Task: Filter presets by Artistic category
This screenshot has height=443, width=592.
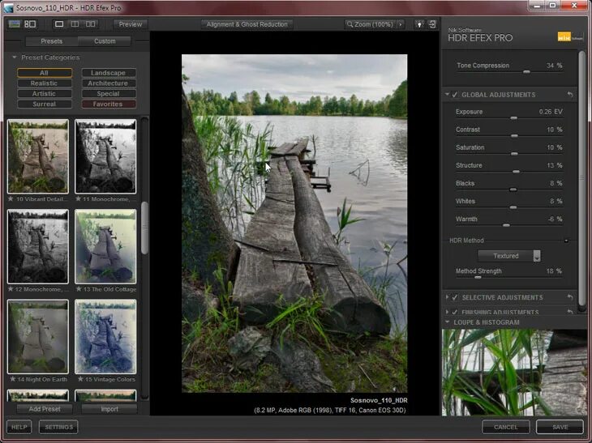Action: [44, 93]
